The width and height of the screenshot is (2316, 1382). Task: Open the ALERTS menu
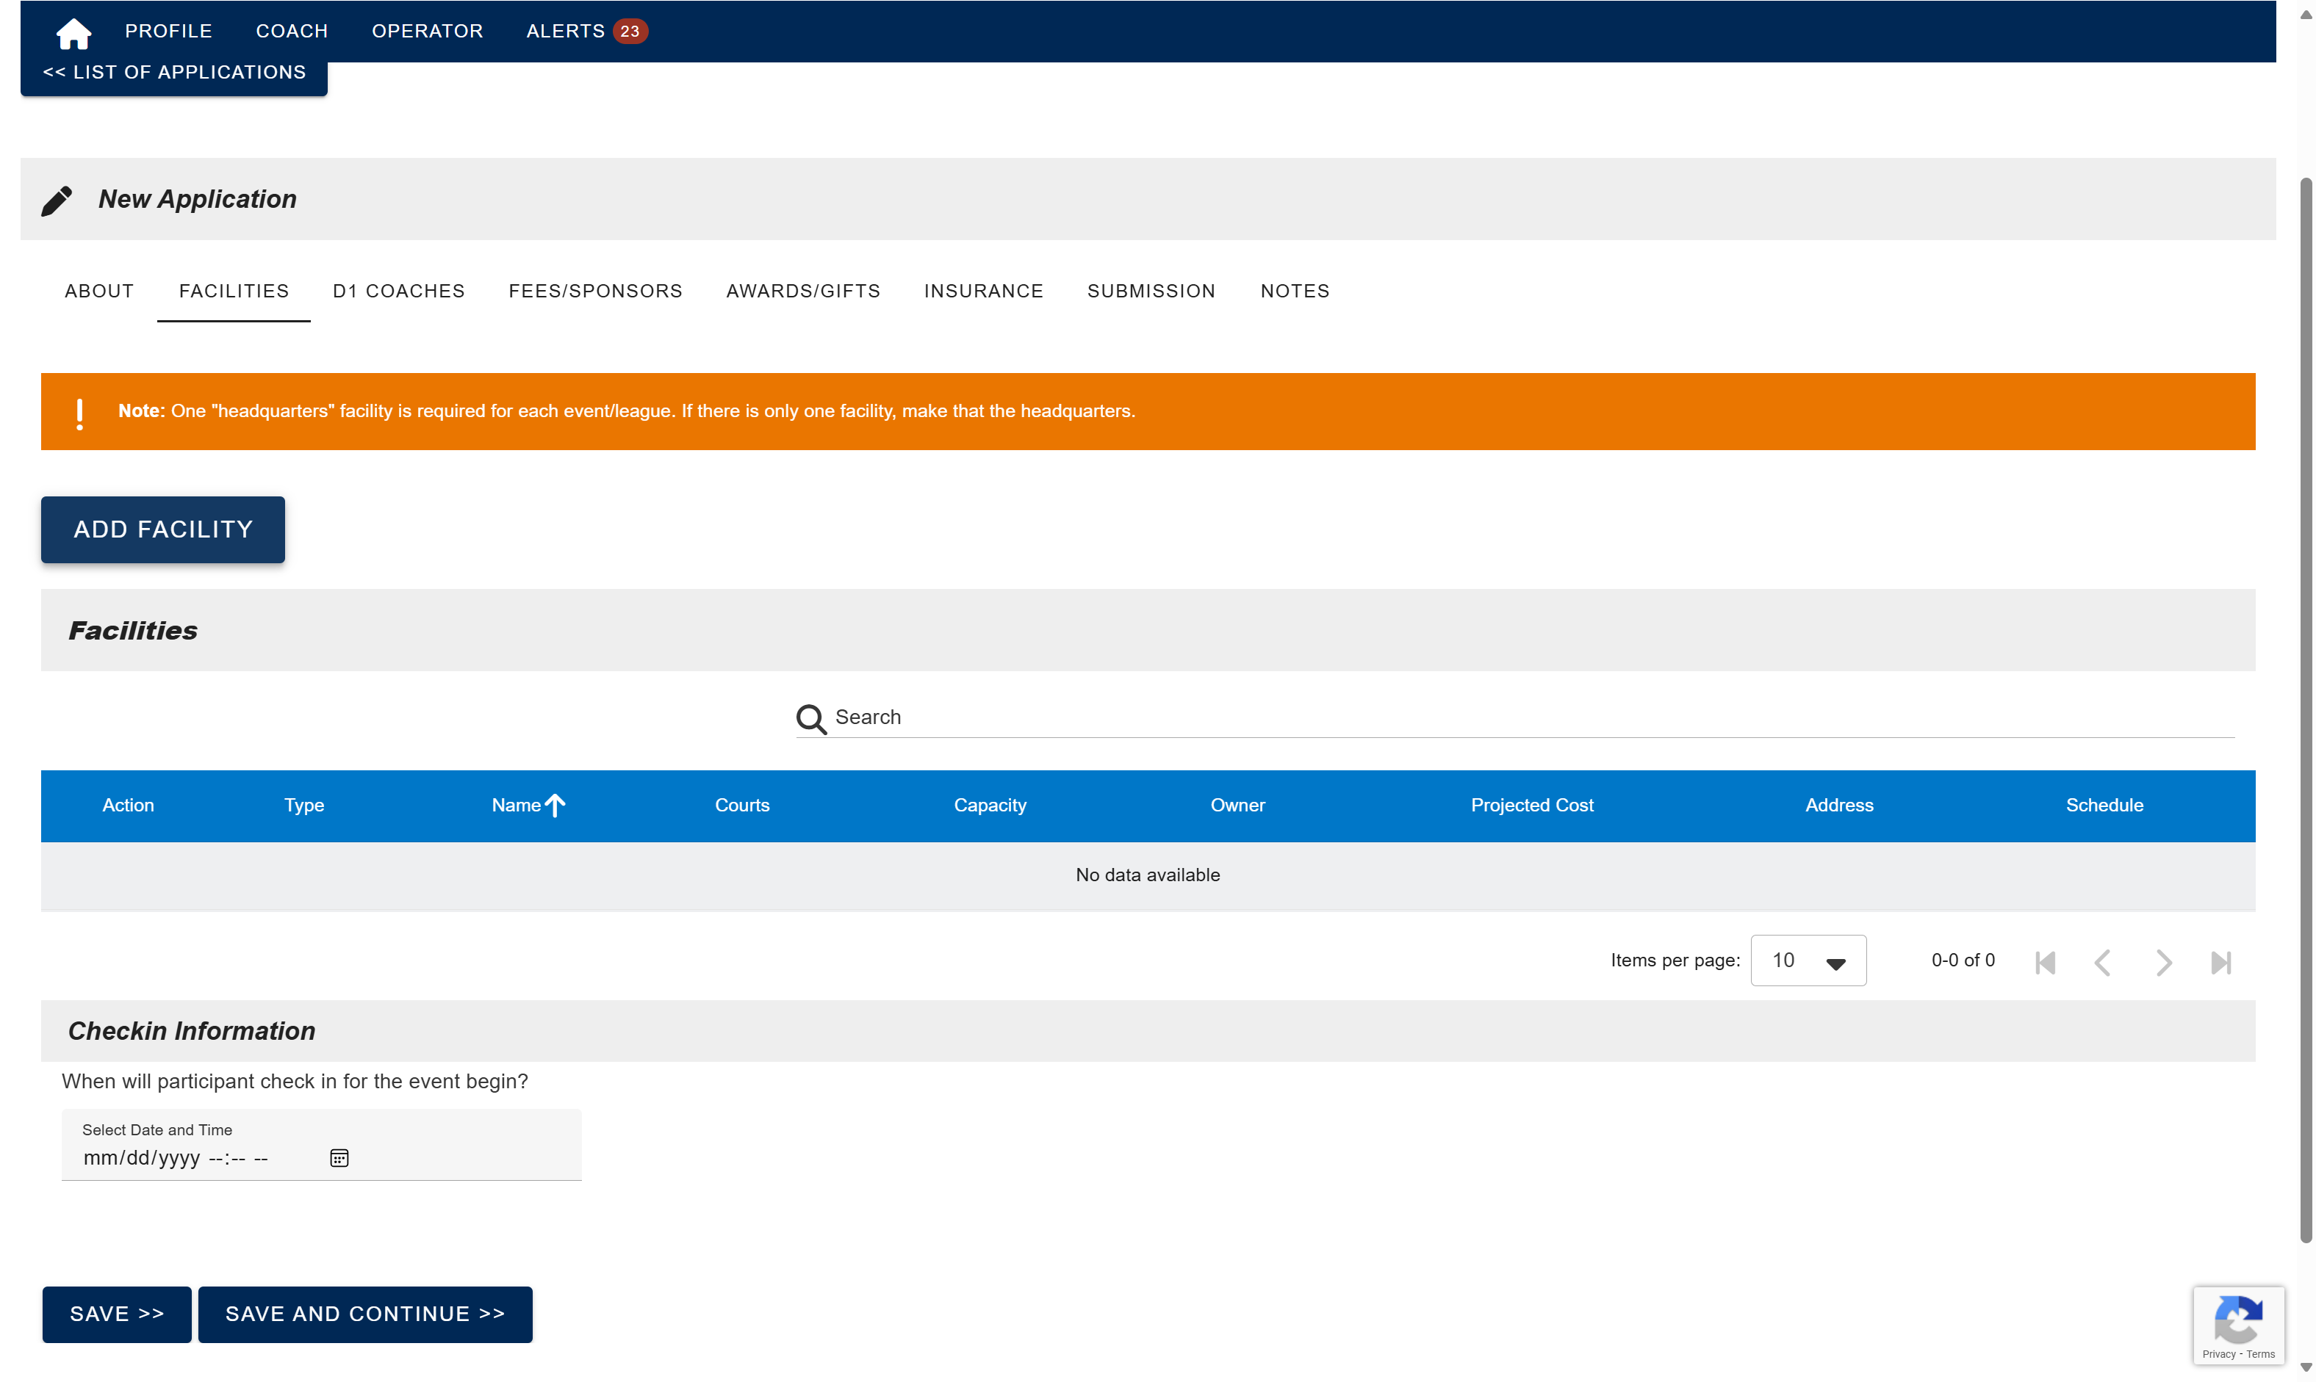(566, 31)
